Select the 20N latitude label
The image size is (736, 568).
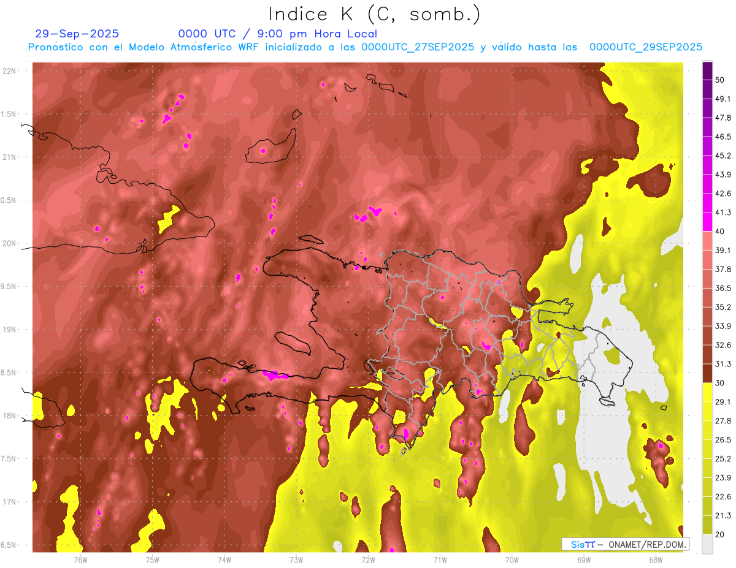tap(10, 243)
